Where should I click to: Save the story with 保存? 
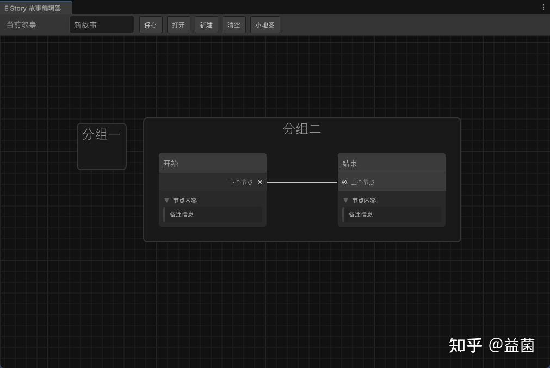150,24
